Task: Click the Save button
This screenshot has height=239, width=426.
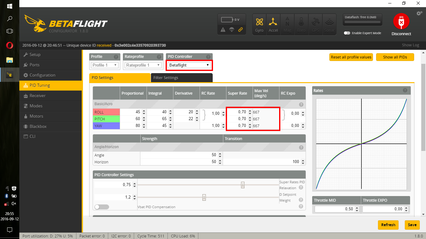Action: pos(412,225)
